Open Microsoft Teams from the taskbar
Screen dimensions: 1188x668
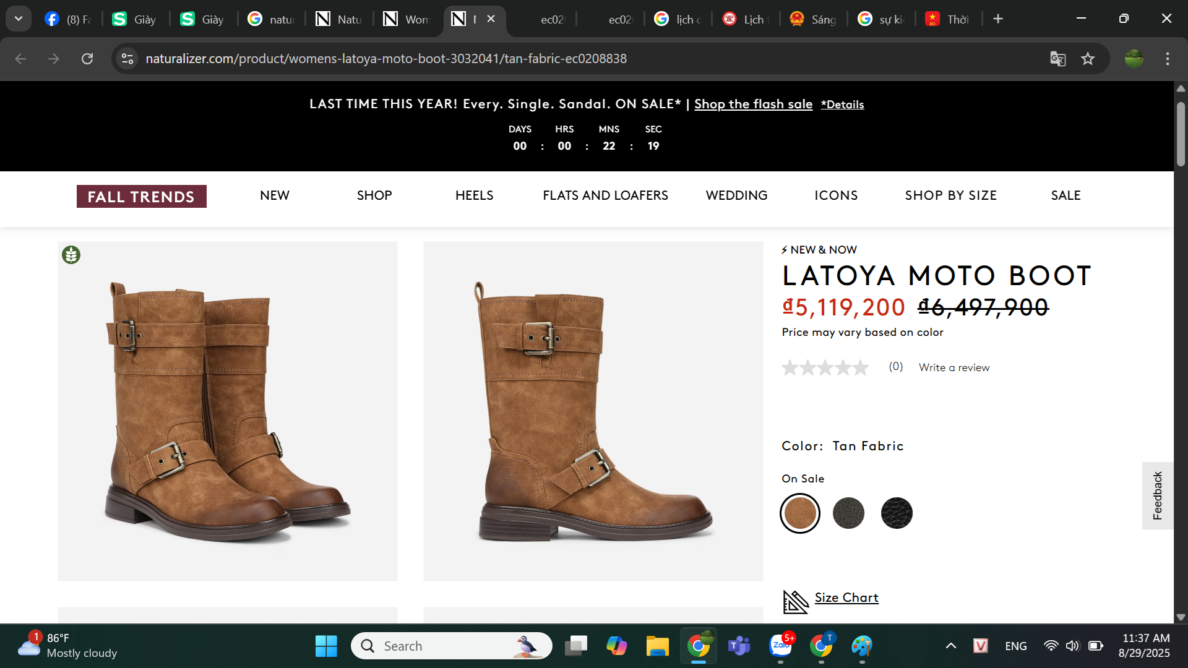[739, 646]
